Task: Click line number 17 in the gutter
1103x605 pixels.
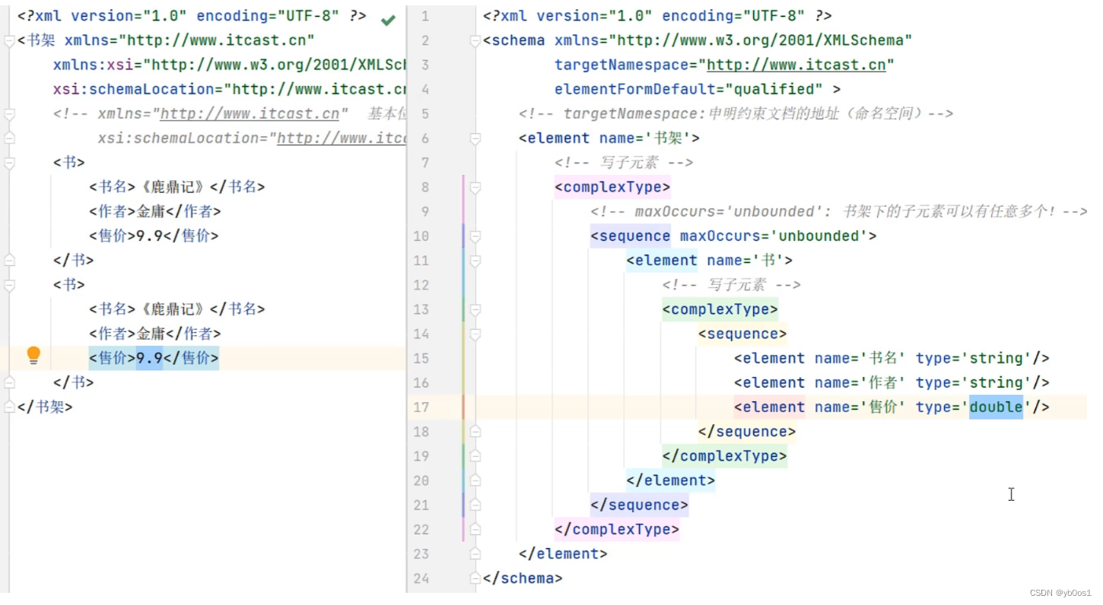Action: coord(421,407)
